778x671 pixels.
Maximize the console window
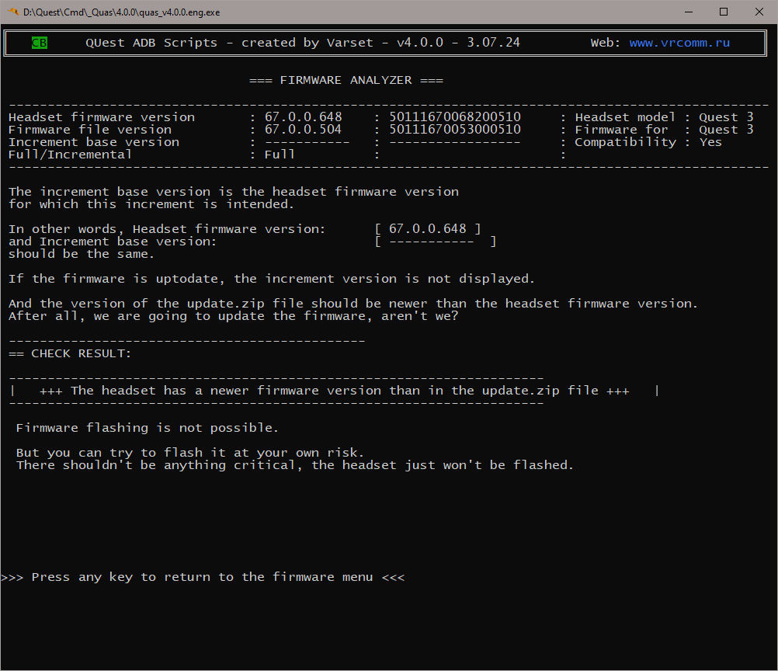(x=724, y=12)
